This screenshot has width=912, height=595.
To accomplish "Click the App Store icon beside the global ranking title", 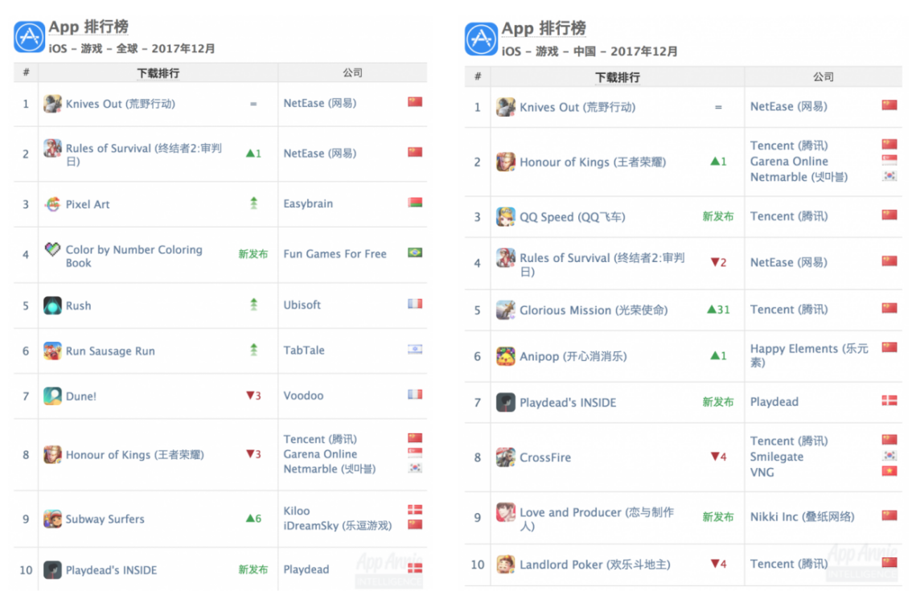I will [29, 37].
